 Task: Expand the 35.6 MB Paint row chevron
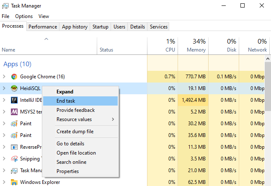coord(4,135)
